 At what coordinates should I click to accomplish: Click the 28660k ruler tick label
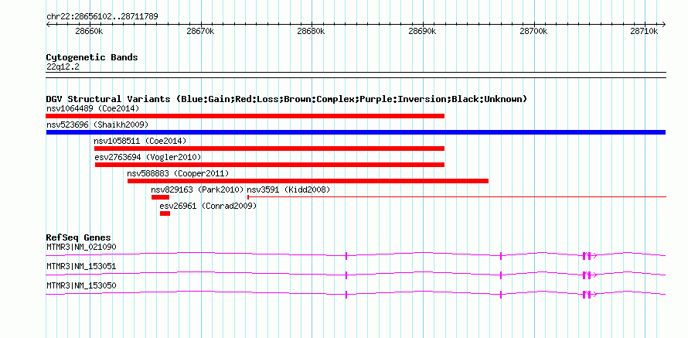click(x=89, y=32)
